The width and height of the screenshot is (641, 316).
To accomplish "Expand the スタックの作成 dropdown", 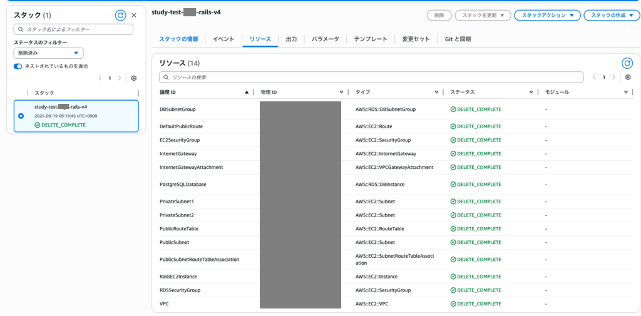I will point(612,15).
